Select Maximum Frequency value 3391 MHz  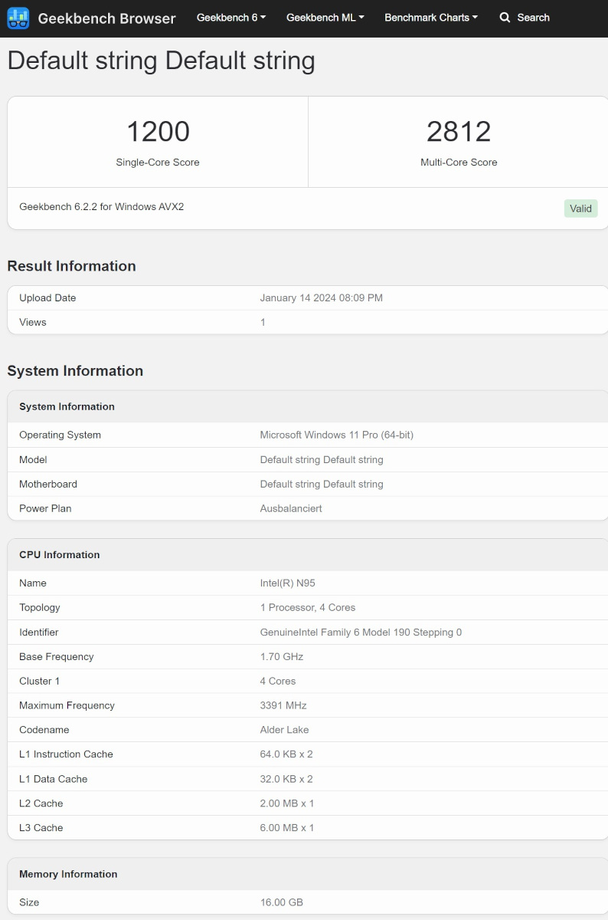(283, 706)
